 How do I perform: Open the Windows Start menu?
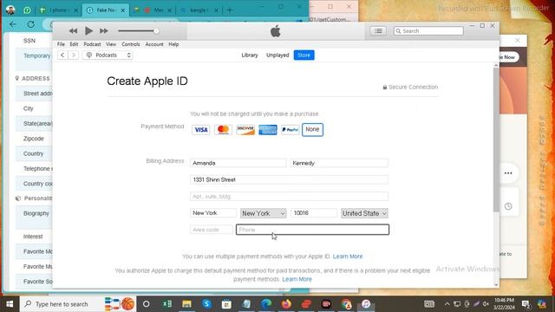coord(10,304)
